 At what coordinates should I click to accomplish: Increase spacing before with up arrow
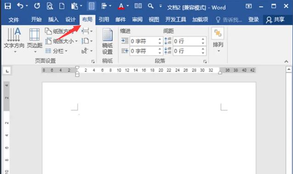[x=203, y=39]
